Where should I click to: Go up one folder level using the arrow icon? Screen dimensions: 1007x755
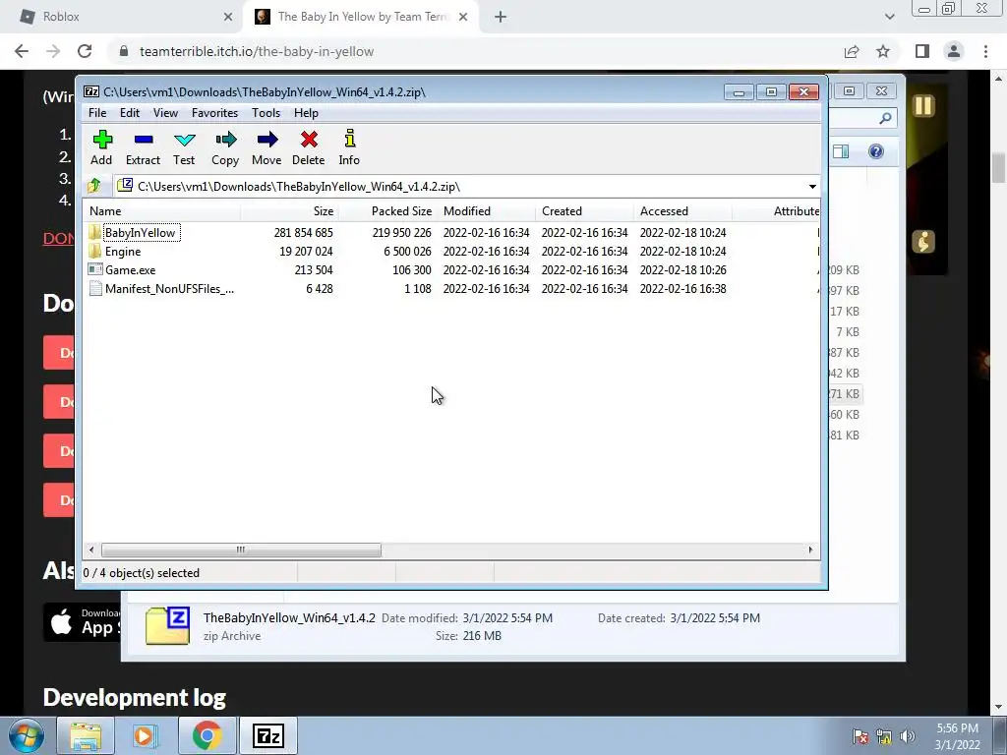(x=94, y=186)
